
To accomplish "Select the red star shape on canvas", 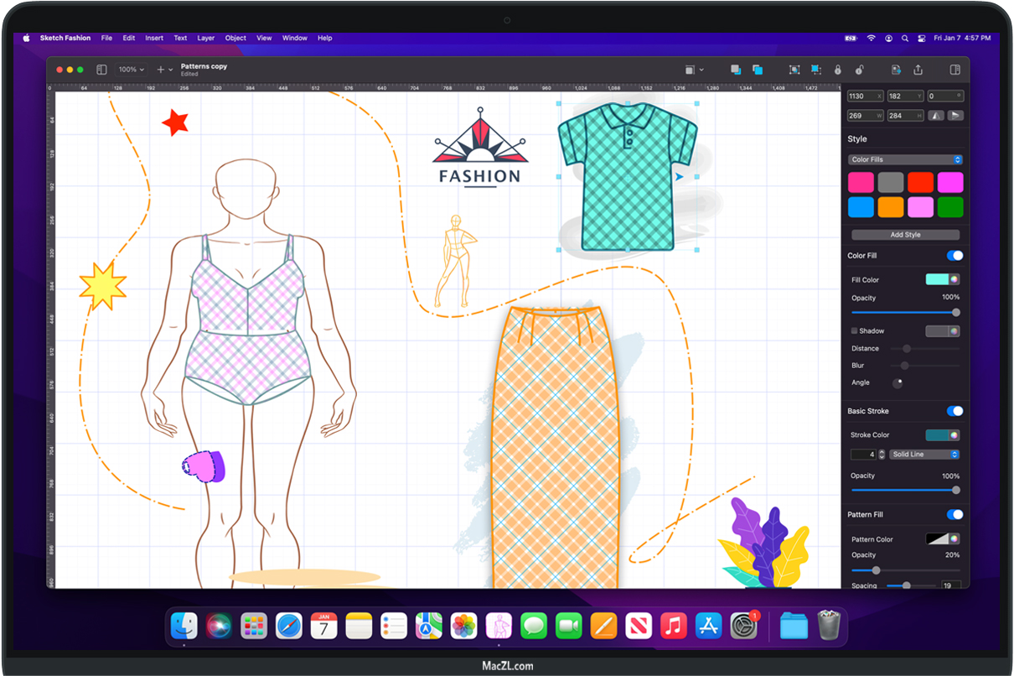I will click(x=175, y=122).
